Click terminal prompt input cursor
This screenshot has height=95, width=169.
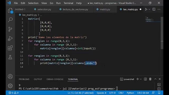point(117,89)
